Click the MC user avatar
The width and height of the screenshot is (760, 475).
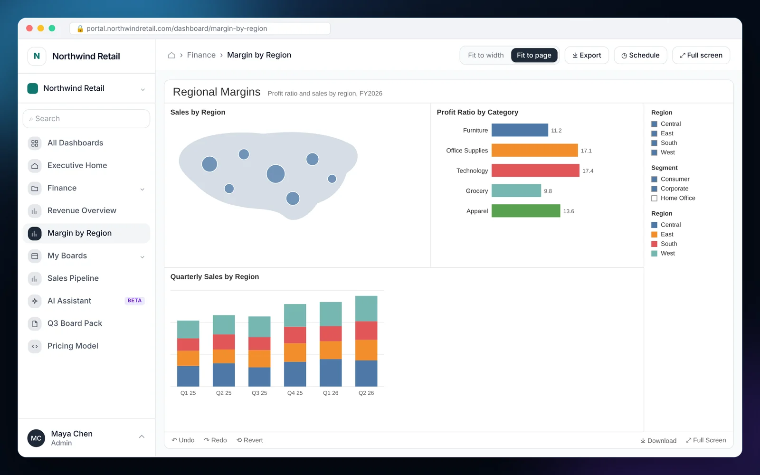(37, 438)
